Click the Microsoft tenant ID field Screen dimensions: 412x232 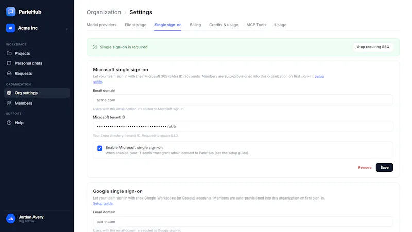tap(243, 126)
